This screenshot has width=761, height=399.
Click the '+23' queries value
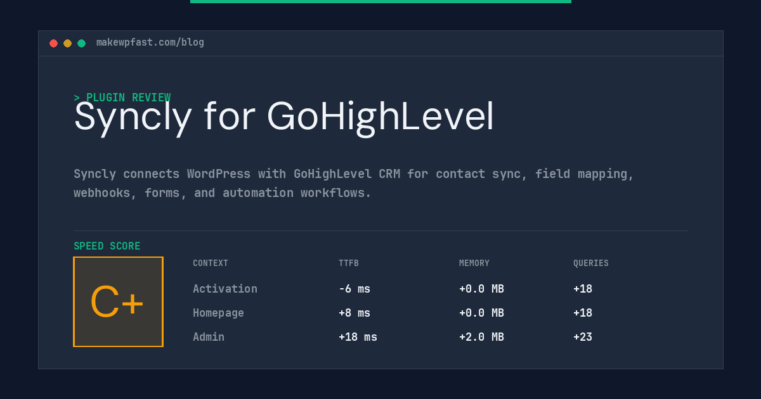point(583,337)
